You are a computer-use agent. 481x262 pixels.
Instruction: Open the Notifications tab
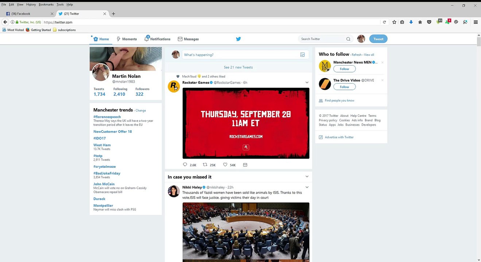click(x=157, y=39)
